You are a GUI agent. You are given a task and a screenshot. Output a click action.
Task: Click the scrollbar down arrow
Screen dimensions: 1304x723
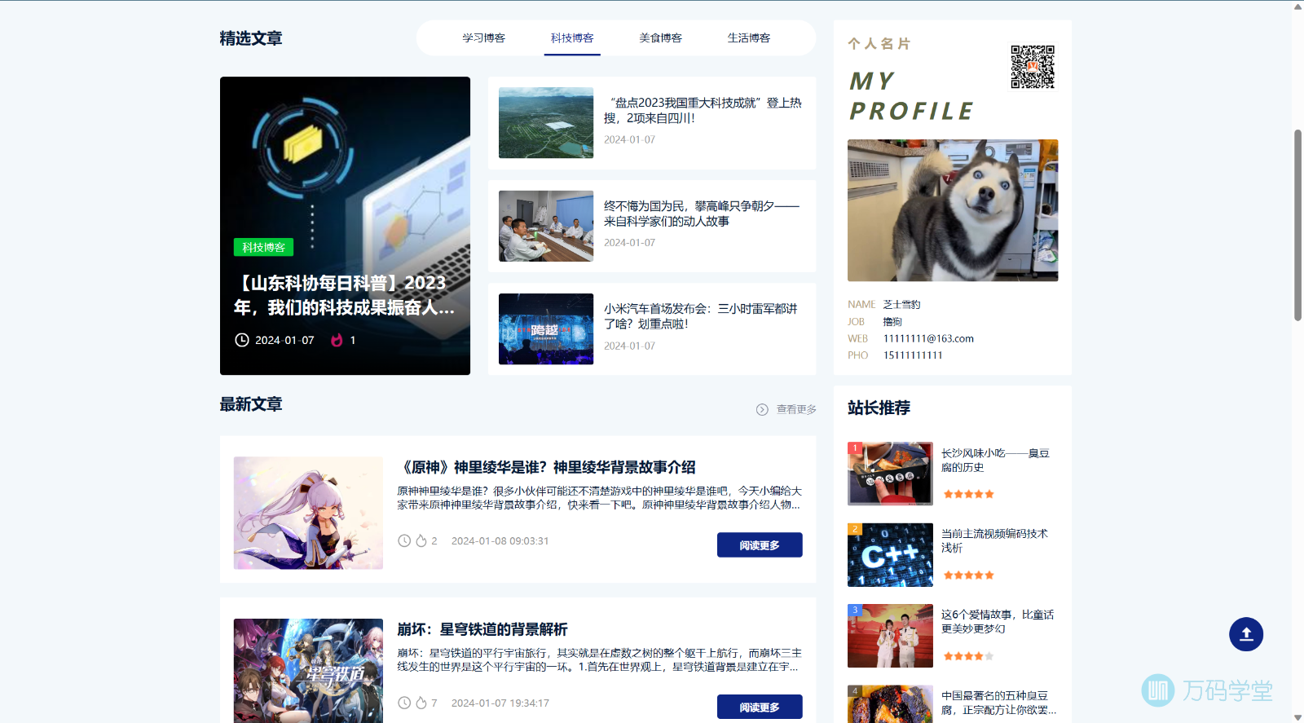coord(1297,716)
